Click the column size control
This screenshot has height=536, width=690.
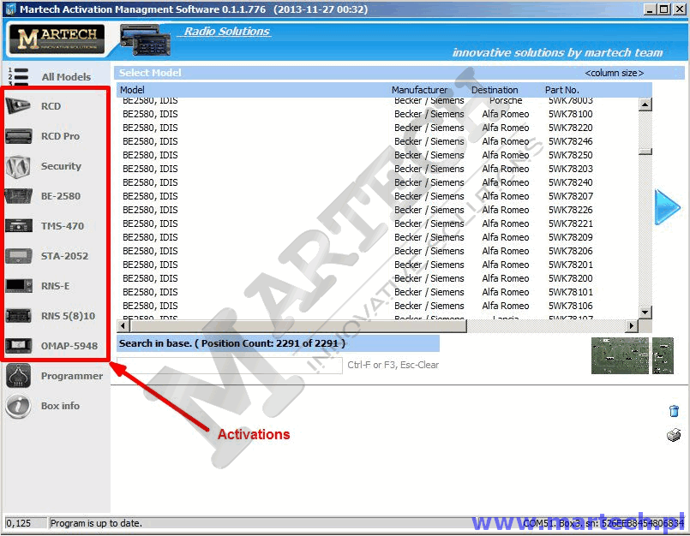tap(615, 73)
